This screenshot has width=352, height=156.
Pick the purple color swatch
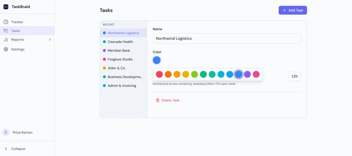(247, 74)
